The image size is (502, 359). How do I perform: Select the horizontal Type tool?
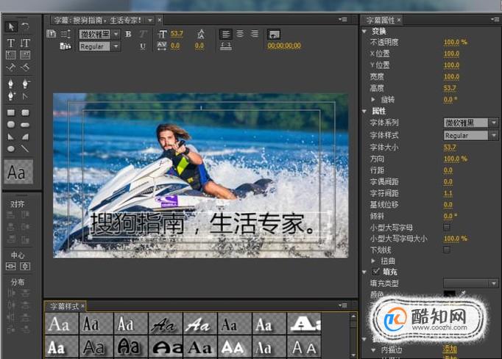pyautogui.click(x=10, y=43)
